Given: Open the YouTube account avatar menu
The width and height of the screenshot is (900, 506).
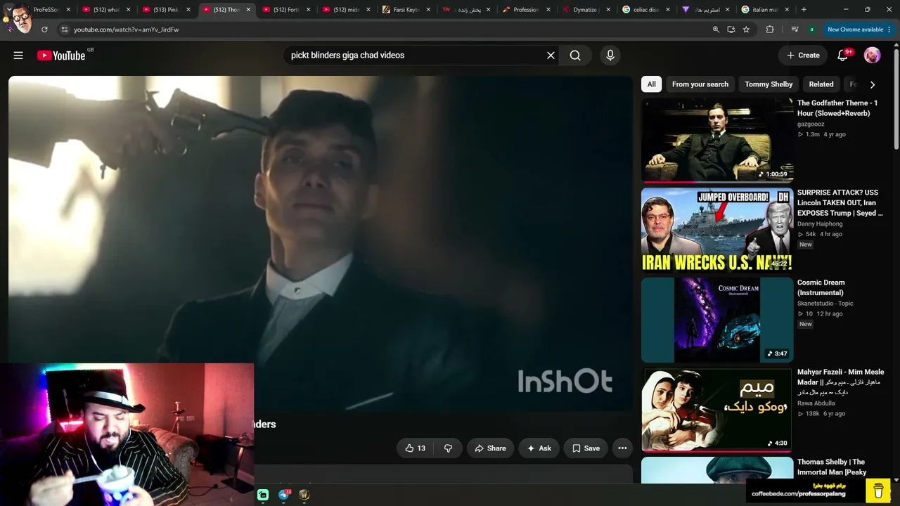Looking at the screenshot, I should point(872,56).
